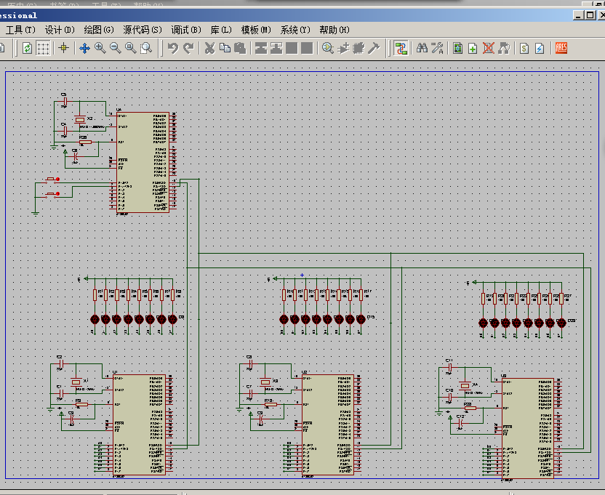The width and height of the screenshot is (605, 495).
Task: Click the upper push button switch in schematic
Action: point(52,180)
